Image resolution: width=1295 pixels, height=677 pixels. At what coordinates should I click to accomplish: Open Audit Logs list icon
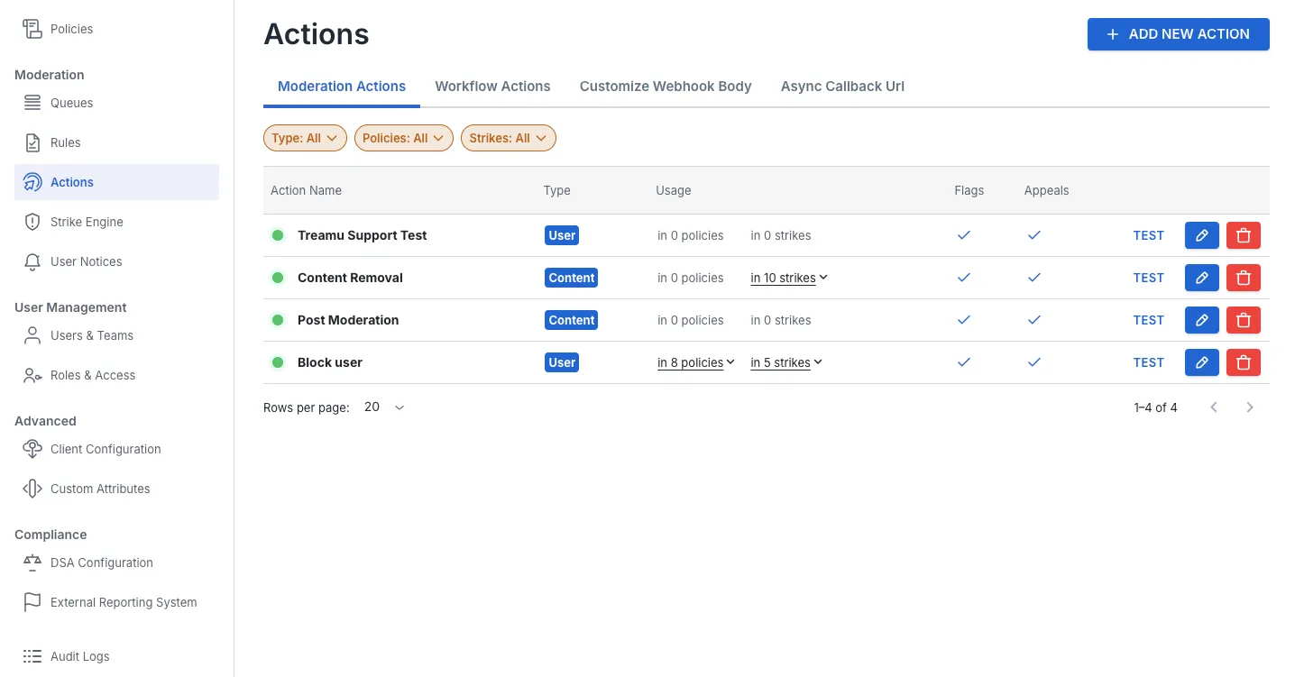point(32,656)
